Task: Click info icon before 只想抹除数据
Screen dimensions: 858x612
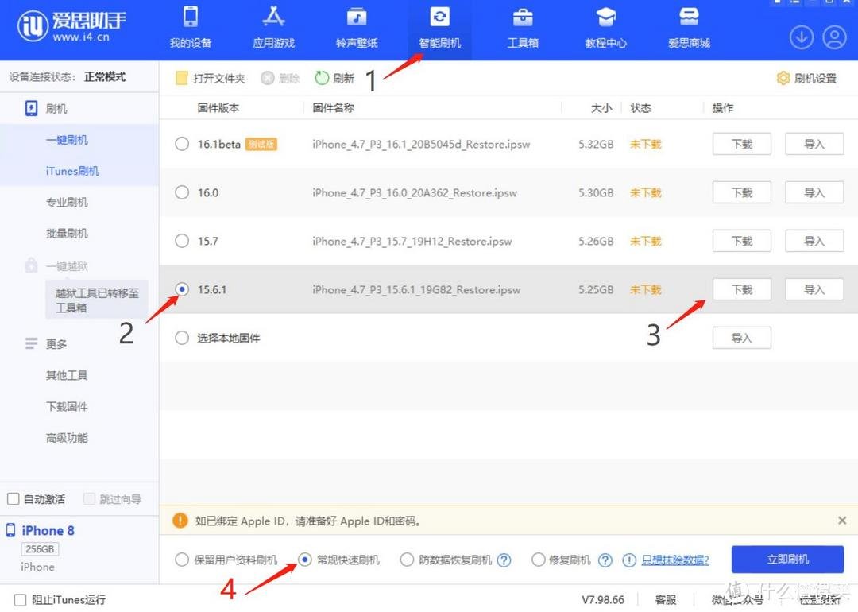Action: click(x=629, y=560)
